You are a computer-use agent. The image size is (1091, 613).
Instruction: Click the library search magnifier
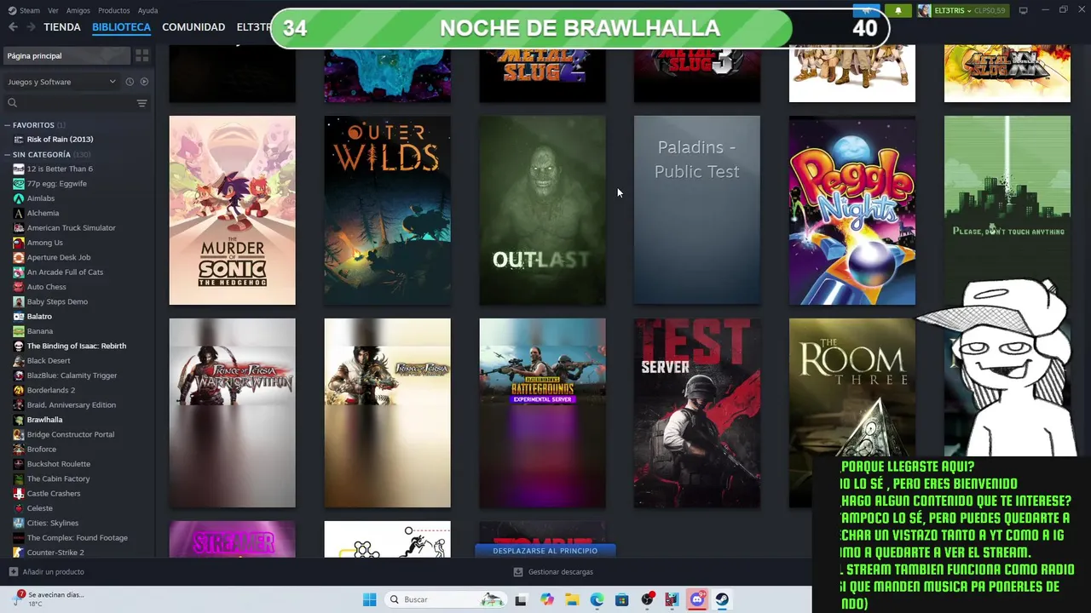pyautogui.click(x=12, y=103)
